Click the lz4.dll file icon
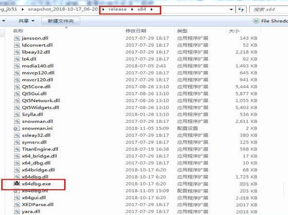The width and height of the screenshot is (288, 215). click(17, 59)
